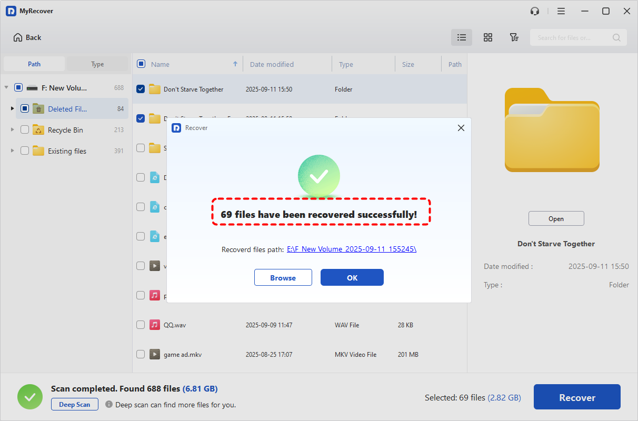This screenshot has width=638, height=421.
Task: Open the filter options icon
Action: click(514, 37)
